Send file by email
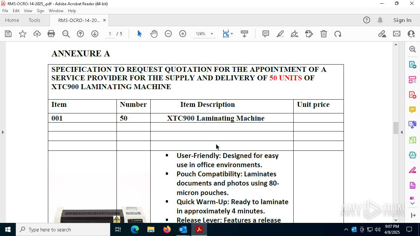The height and width of the screenshot is (236, 420). click(x=397, y=34)
